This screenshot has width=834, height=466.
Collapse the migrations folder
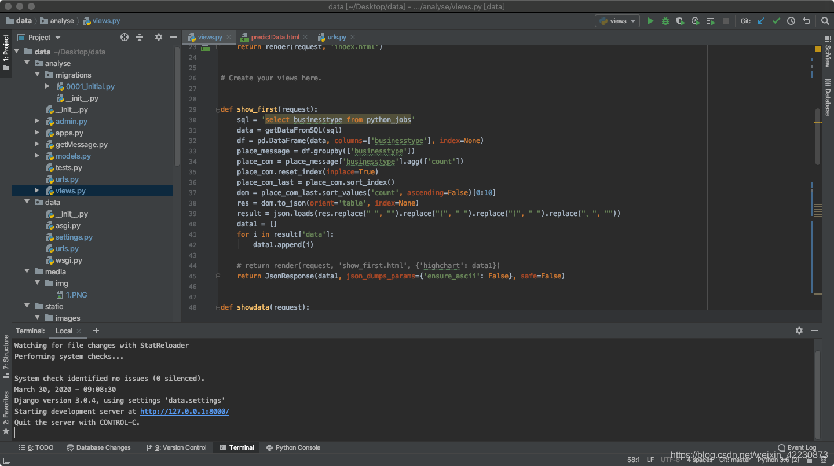(x=37, y=75)
